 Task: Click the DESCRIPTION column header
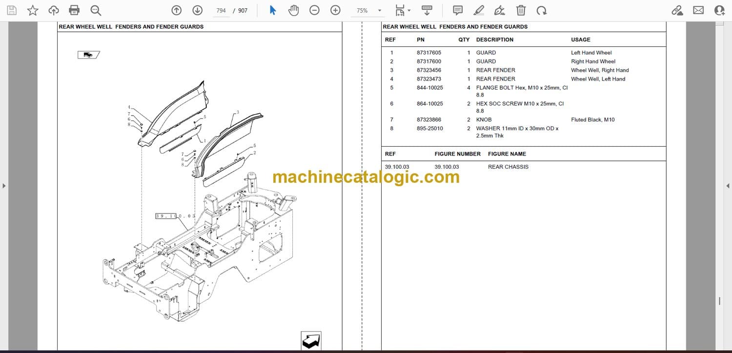[495, 39]
